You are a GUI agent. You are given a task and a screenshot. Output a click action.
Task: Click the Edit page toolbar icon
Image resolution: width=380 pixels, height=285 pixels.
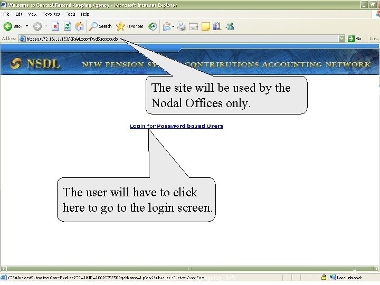click(193, 26)
